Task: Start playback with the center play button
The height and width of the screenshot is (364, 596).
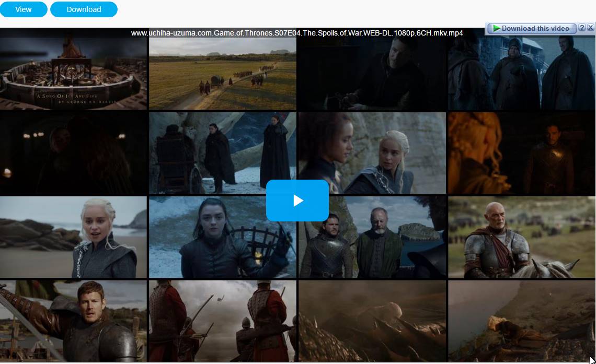Action: click(297, 201)
